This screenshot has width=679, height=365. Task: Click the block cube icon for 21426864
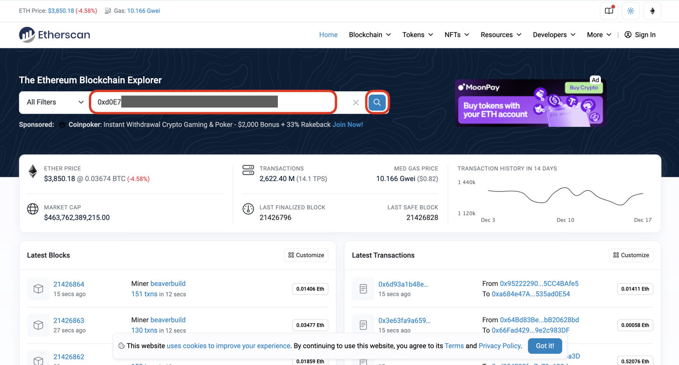pyautogui.click(x=38, y=289)
